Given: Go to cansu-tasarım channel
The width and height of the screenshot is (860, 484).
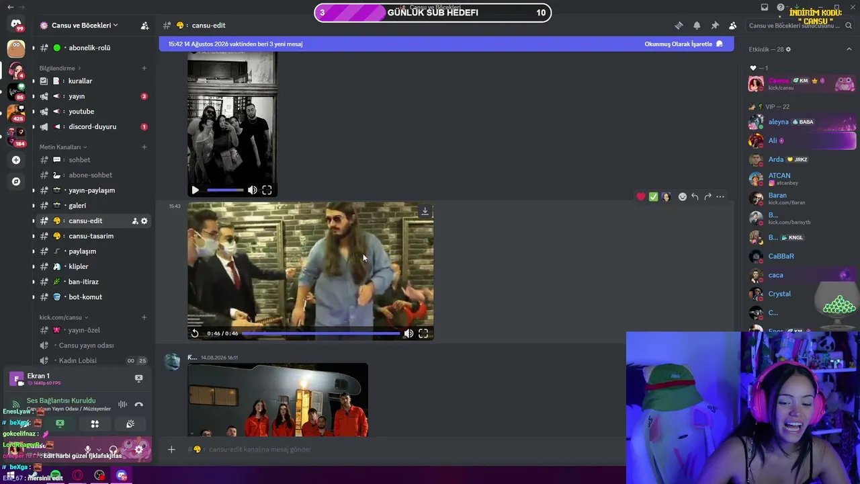Looking at the screenshot, I should (93, 236).
